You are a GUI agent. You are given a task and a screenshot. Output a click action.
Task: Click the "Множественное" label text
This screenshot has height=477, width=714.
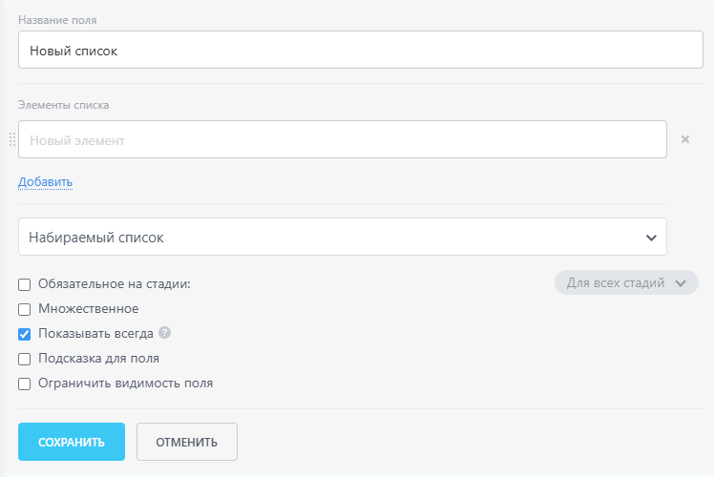coord(89,309)
